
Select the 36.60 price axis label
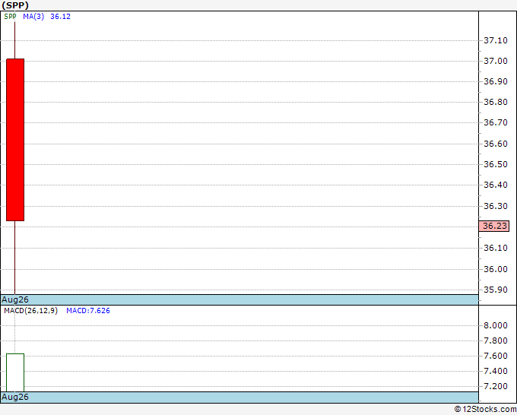pos(495,144)
